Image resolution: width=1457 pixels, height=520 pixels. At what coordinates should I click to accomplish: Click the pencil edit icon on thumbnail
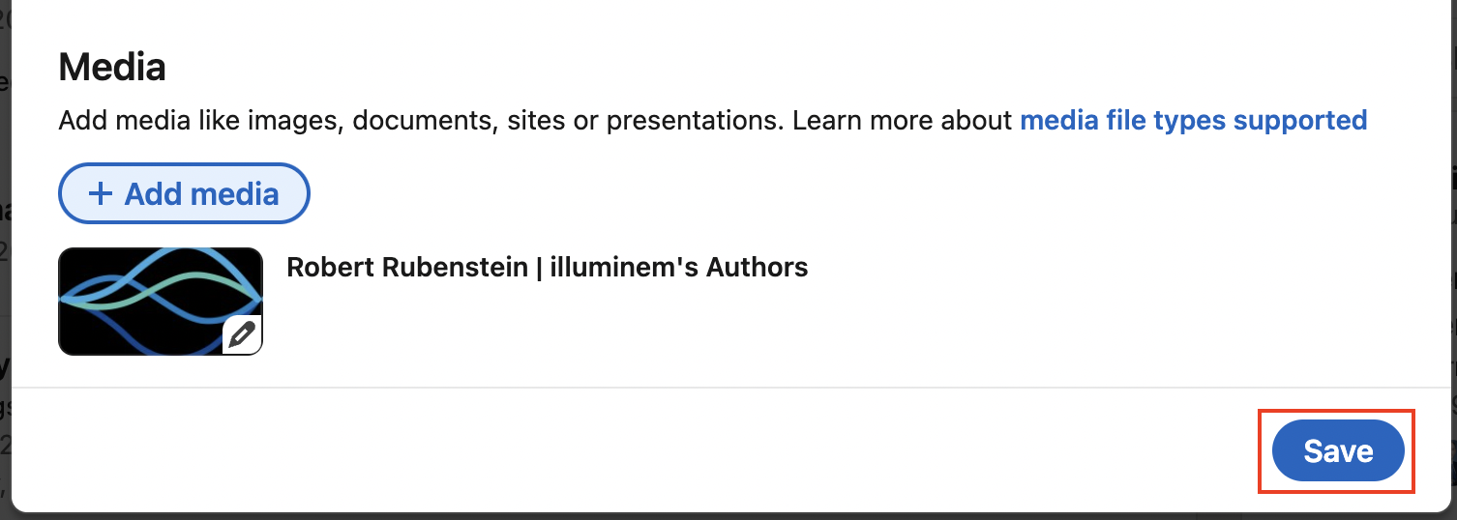[x=242, y=335]
